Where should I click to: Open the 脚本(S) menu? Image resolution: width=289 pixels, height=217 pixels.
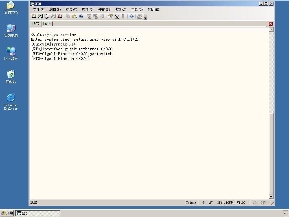coord(121,10)
